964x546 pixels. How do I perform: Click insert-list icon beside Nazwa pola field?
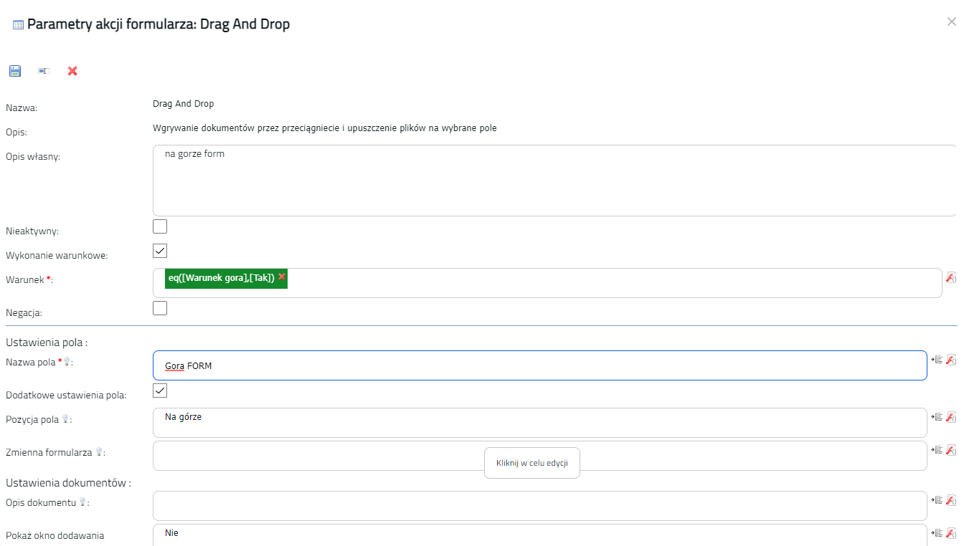point(937,360)
